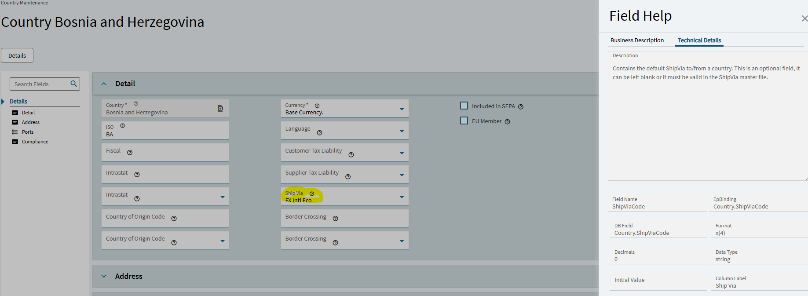Click the Details button under the title

(17, 55)
